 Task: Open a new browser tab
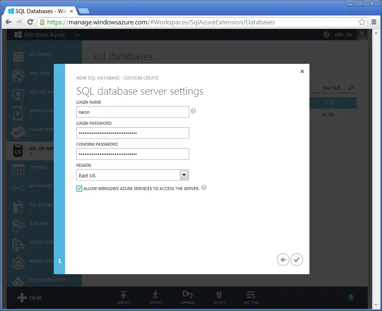(84, 11)
